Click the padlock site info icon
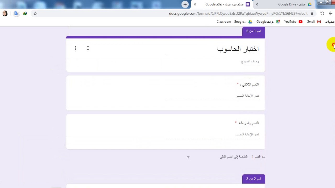Screen dimensions: 335x188 click(312, 13)
